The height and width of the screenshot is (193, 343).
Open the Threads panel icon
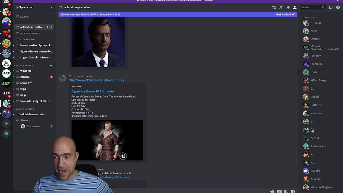(x=274, y=8)
